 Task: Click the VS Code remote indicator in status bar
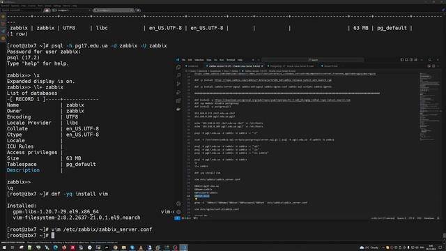point(177,218)
